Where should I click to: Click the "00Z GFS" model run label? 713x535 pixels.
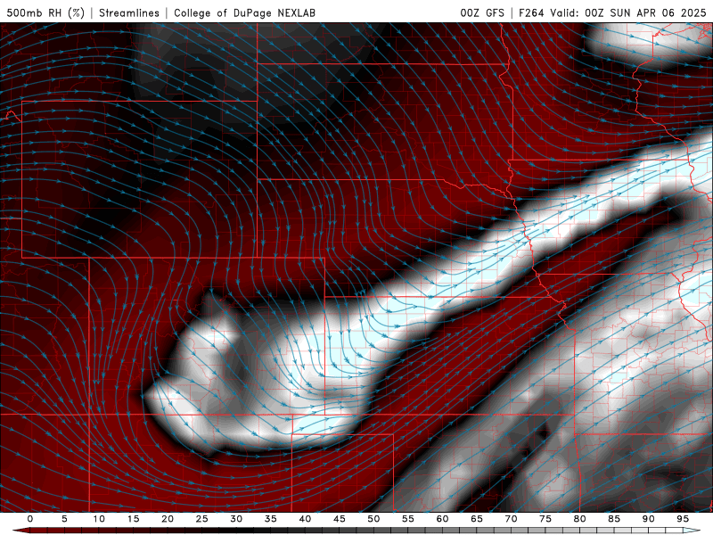click(482, 12)
